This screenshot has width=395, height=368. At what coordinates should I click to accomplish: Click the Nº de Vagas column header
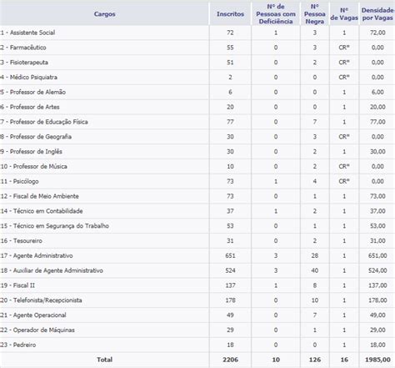pyautogui.click(x=344, y=14)
